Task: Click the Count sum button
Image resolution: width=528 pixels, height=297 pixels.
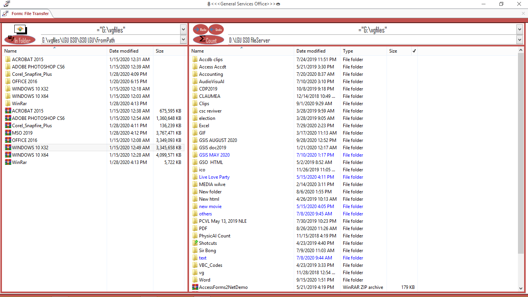Action: (208, 39)
